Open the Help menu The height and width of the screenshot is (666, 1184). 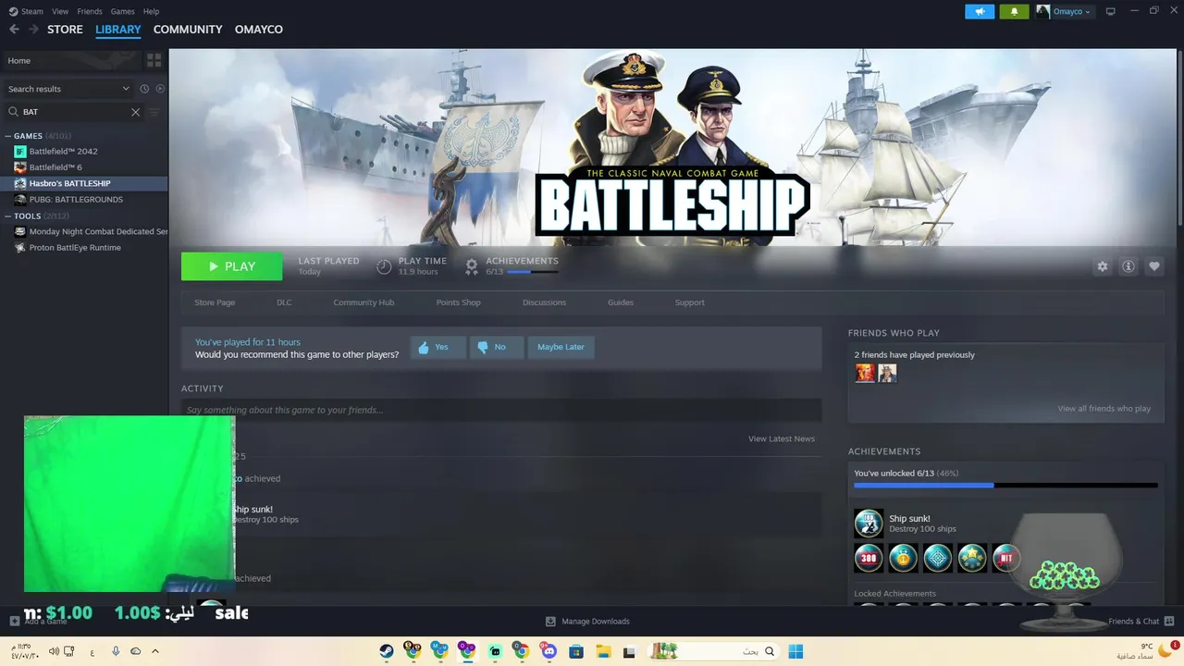tap(151, 11)
